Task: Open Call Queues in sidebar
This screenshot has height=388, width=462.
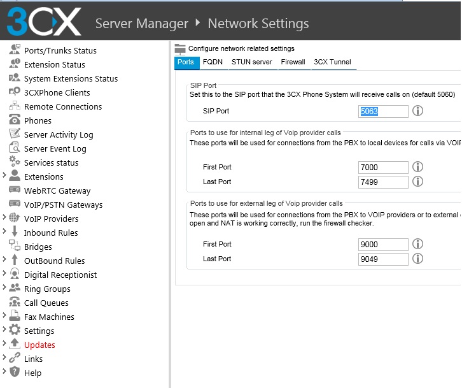Action: (46, 303)
